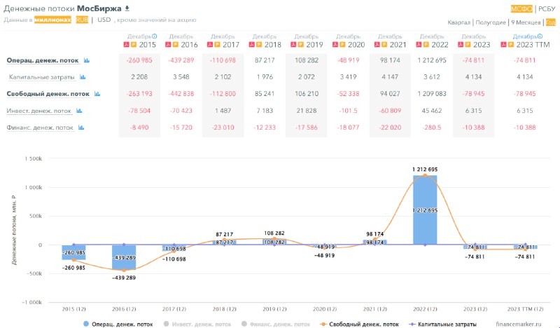Switch data units to миллионах
560x328 pixels.
(x=53, y=20)
